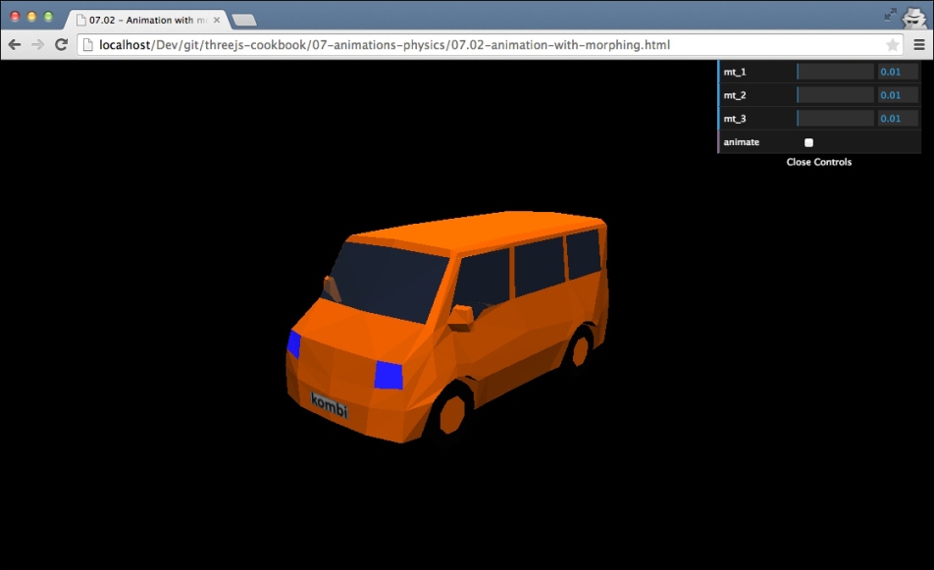
Task: Click the mt_1 value field 0.01
Action: (897, 72)
